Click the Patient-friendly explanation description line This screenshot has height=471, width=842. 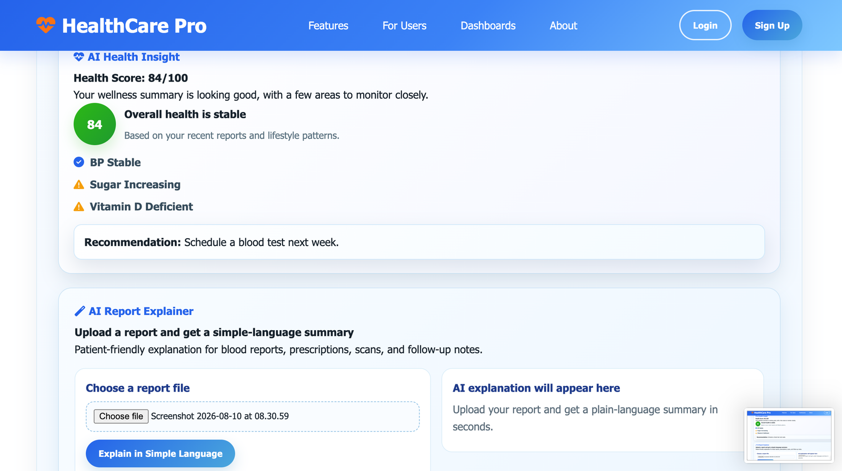[278, 350]
